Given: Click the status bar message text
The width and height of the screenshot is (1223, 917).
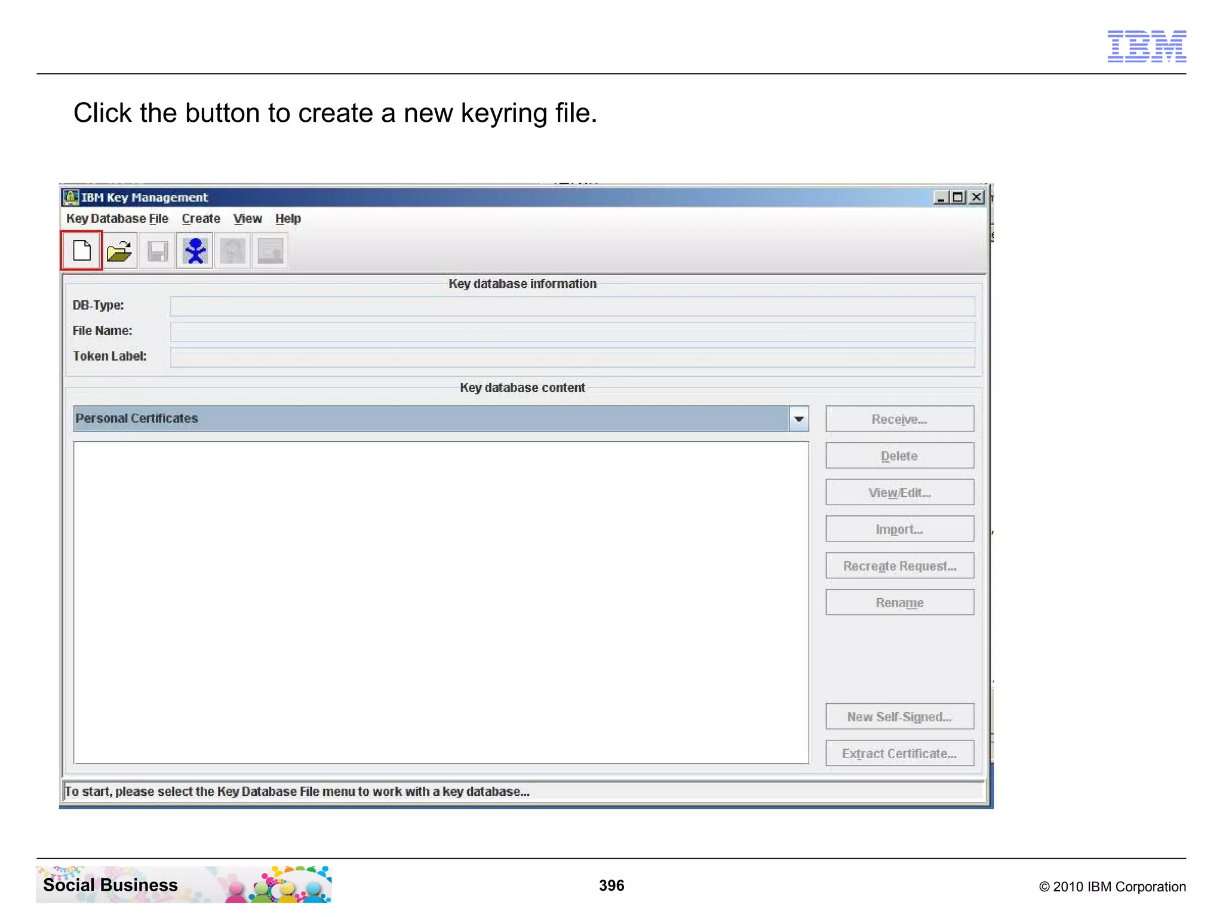Looking at the screenshot, I should point(297,792).
